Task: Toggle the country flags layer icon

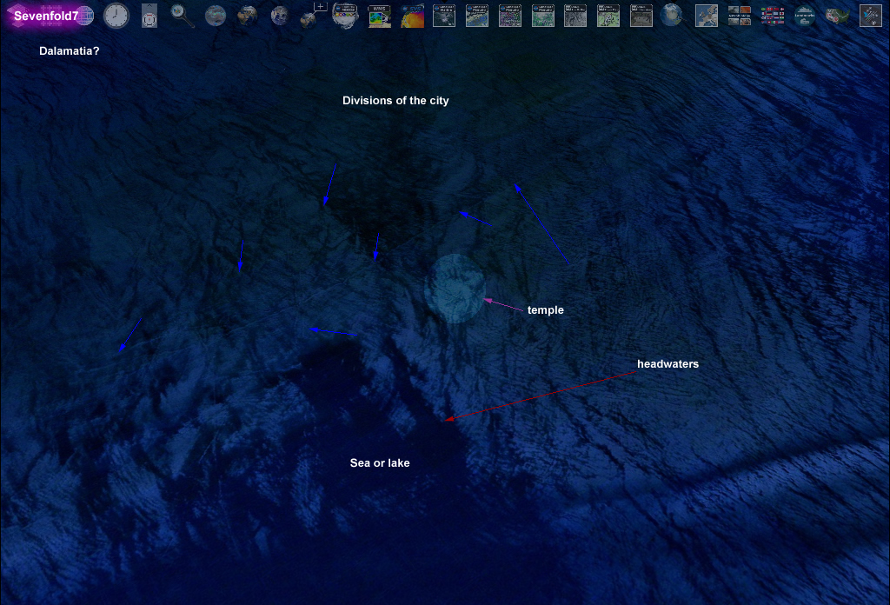Action: point(772,16)
